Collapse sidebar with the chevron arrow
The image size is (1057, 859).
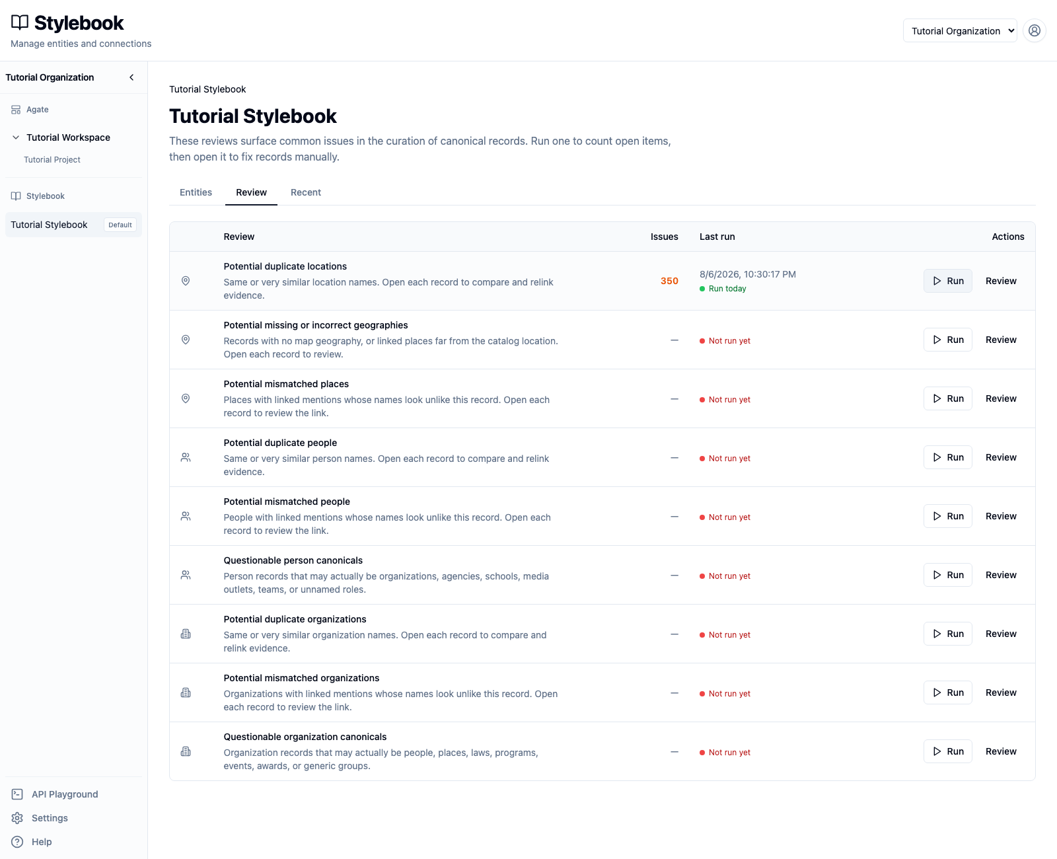click(x=131, y=77)
